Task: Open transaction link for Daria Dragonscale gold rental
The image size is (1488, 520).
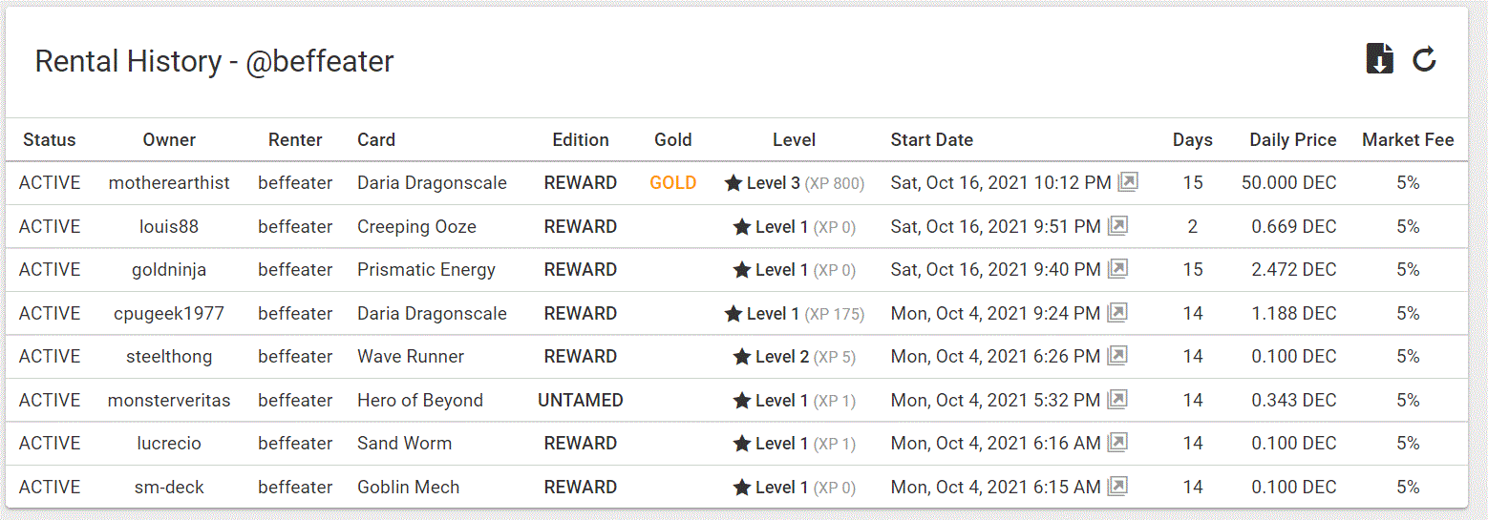Action: point(1128,182)
